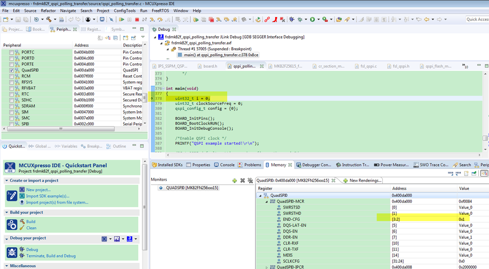The image size is (489, 269).
Task: Switch to the Console tab
Action: point(227,165)
